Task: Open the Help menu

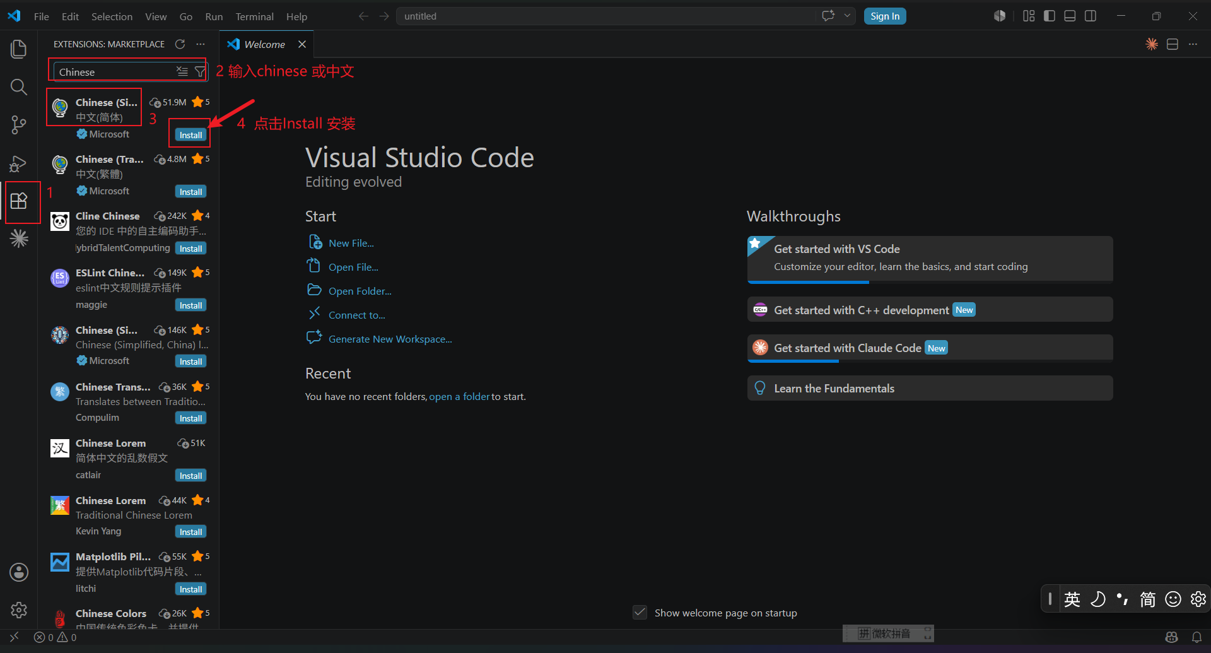Action: 296,16
